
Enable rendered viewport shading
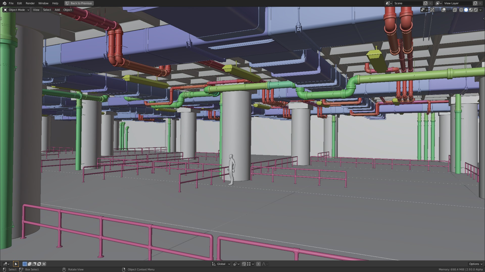tap(476, 10)
